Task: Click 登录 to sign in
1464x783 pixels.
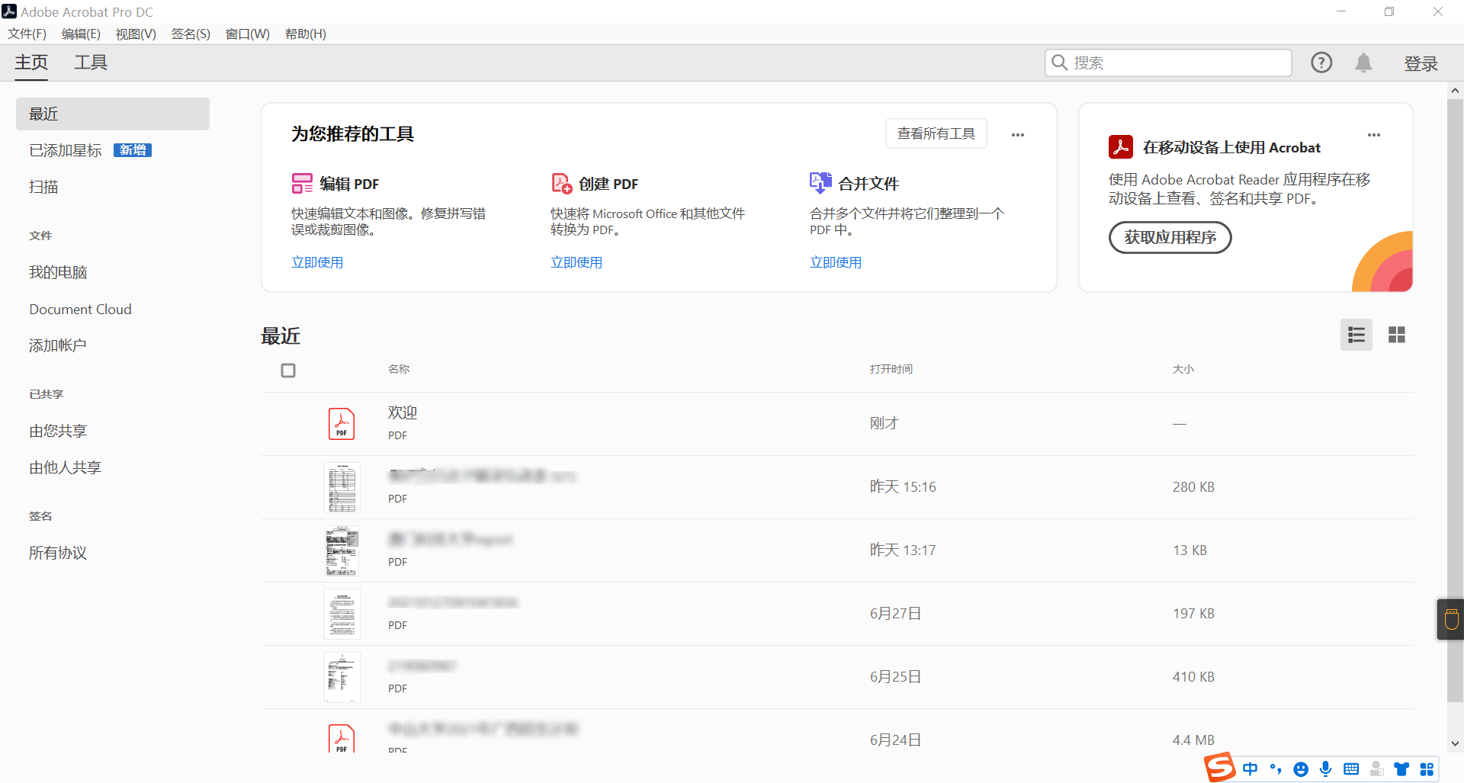Action: point(1421,63)
